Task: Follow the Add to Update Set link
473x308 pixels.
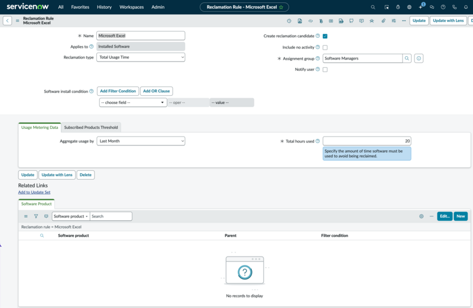Action: 34,192
